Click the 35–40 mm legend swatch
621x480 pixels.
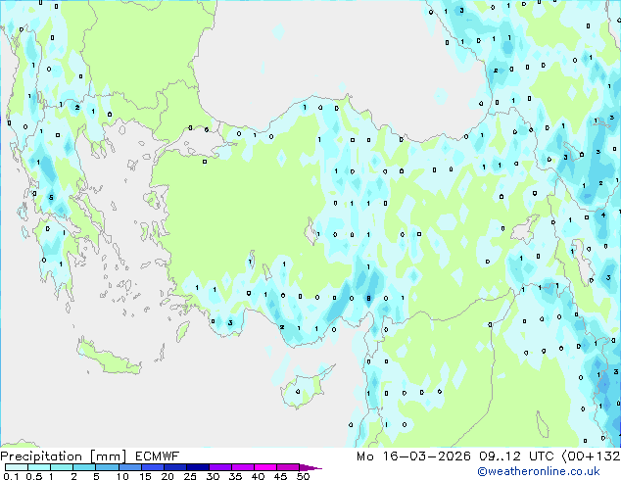pos(242,467)
